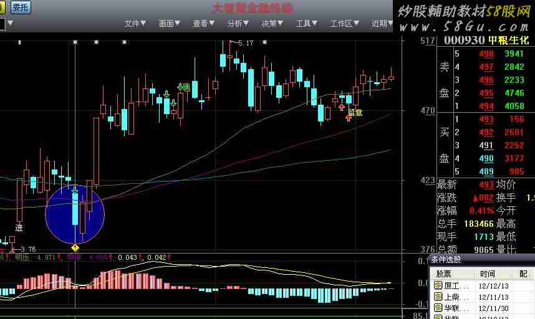Click the red up arrow next to 留意 label
The width and height of the screenshot is (535, 319).
[348, 118]
